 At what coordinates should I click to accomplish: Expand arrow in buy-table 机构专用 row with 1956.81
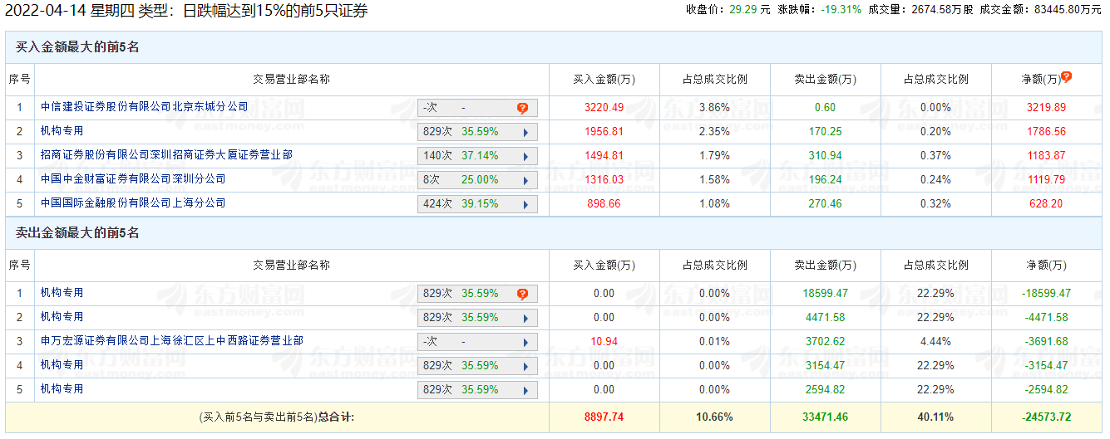click(x=525, y=132)
